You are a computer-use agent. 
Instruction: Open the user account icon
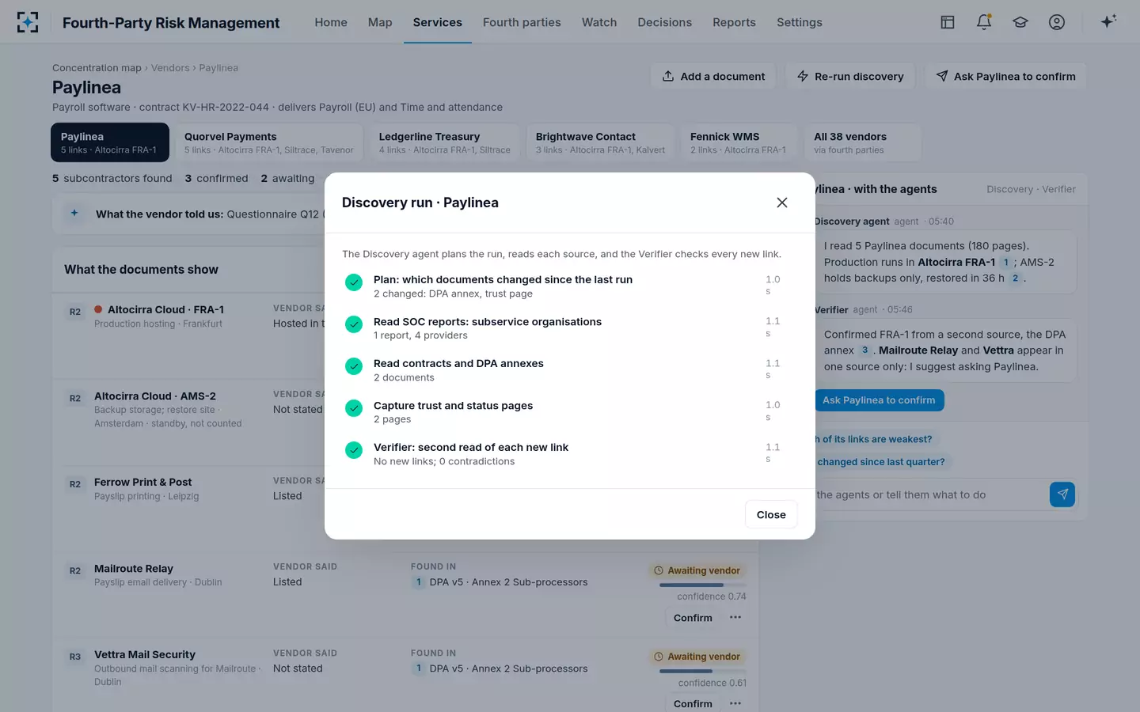(x=1057, y=22)
